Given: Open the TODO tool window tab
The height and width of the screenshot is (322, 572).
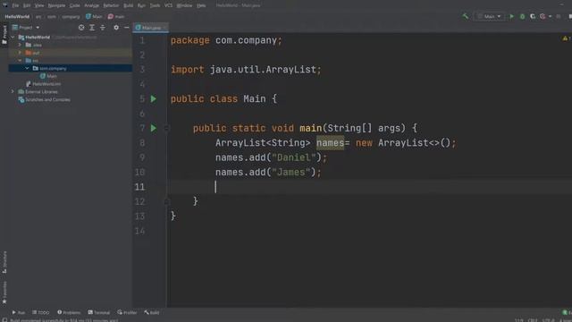Looking at the screenshot, I should point(41,312).
